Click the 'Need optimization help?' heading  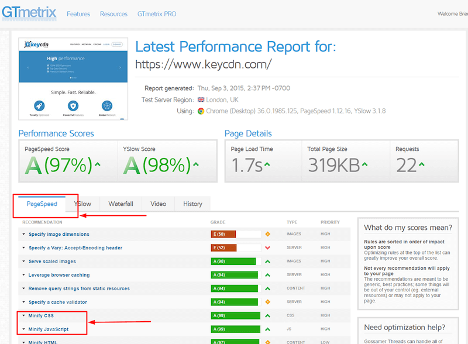[404, 327]
